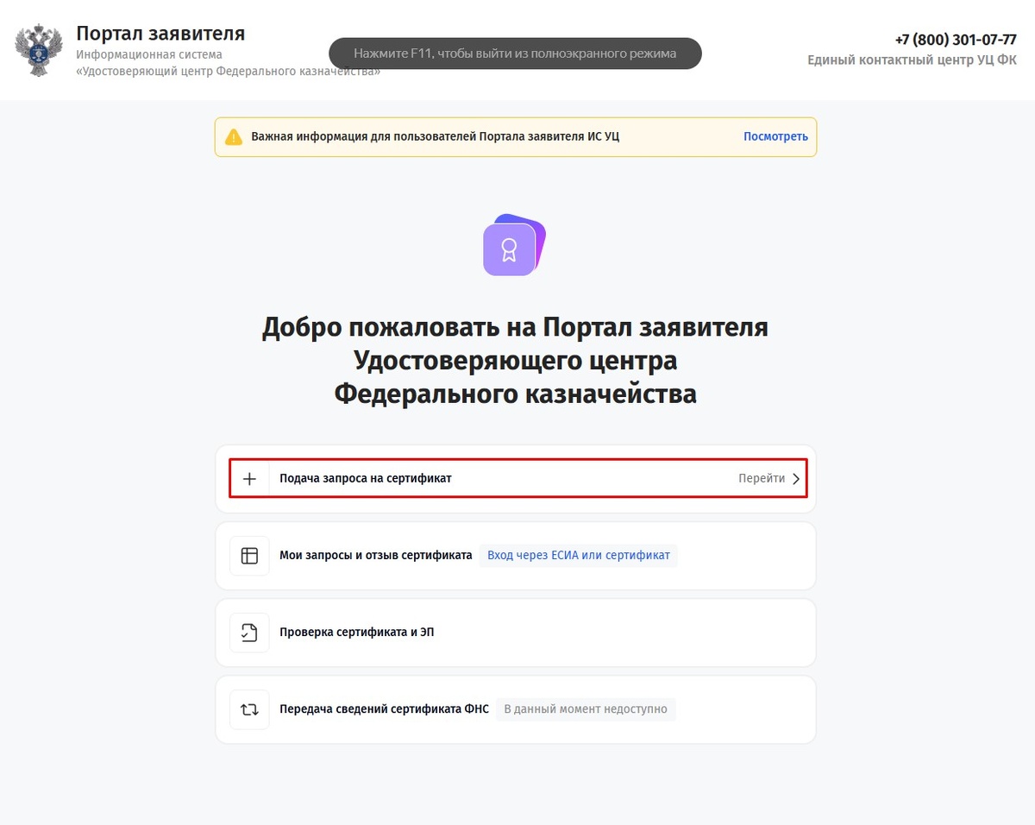Click the chevron arrow next to Перейти
Screen dimensions: 1035x825
(x=796, y=479)
